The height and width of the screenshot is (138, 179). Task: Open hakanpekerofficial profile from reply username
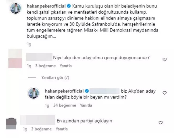(64, 91)
